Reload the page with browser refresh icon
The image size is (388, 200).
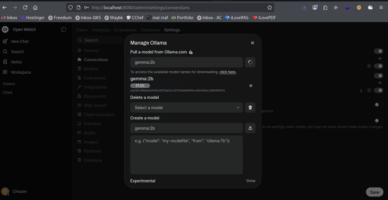[x=25, y=8]
